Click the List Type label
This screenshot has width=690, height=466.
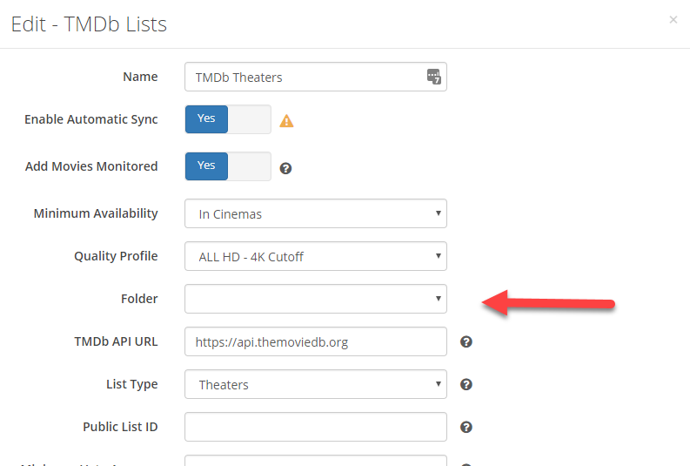point(131,384)
